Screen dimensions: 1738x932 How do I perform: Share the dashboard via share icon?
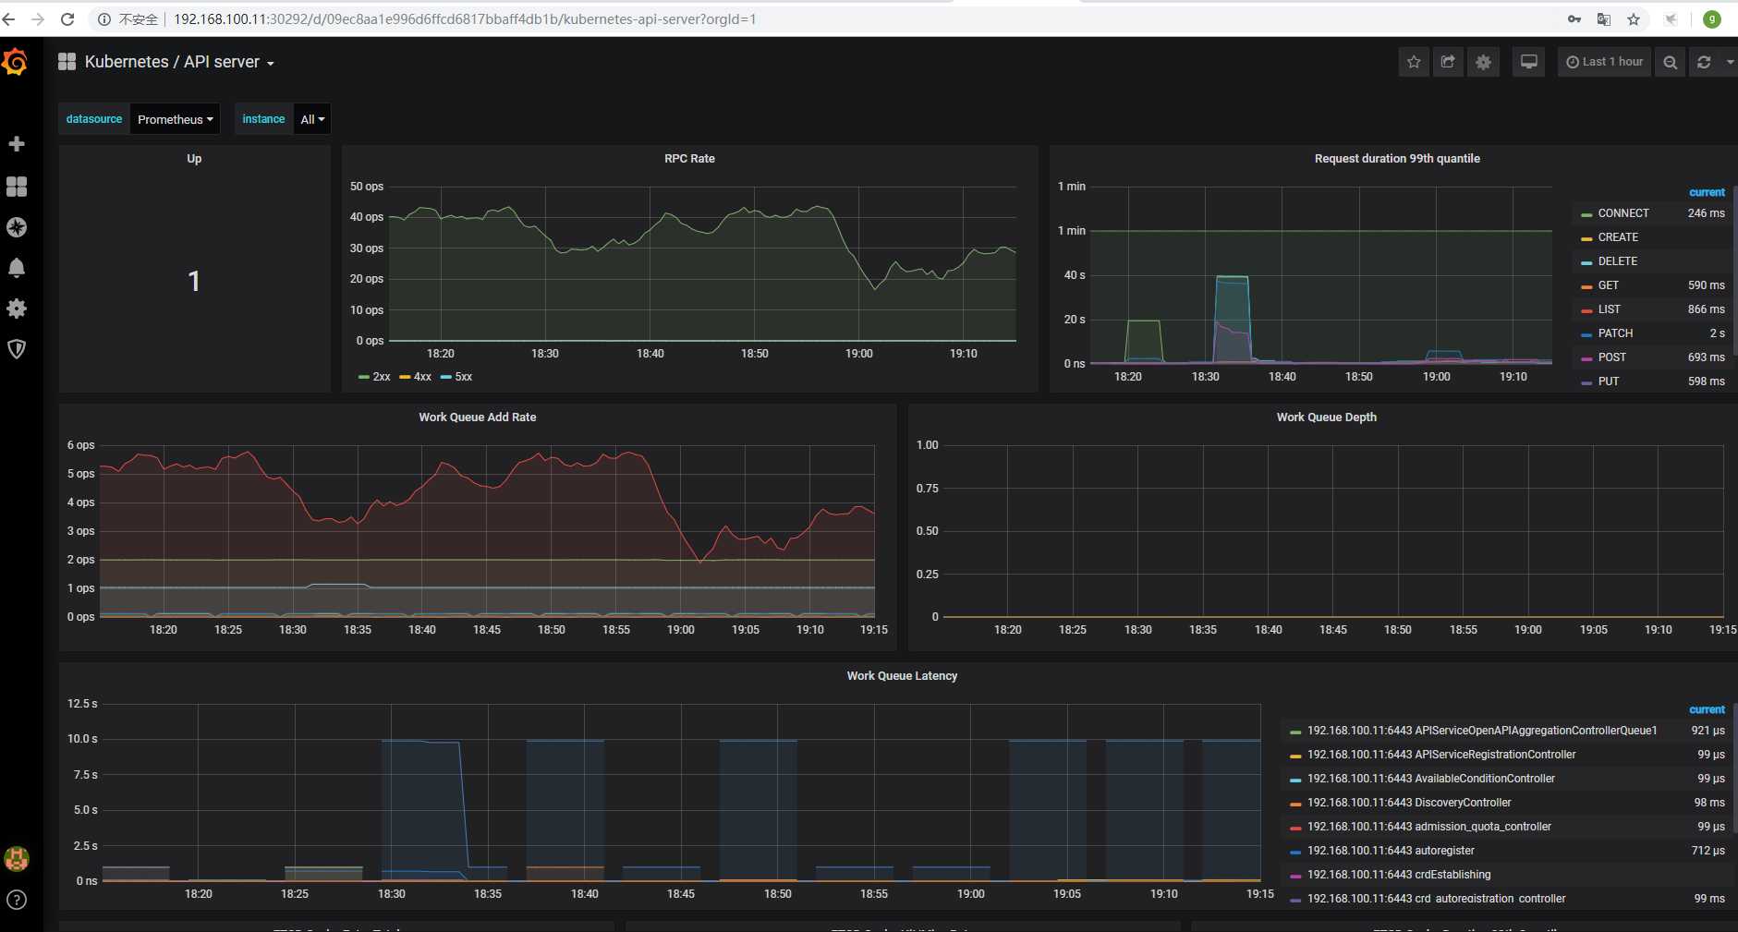[x=1448, y=62]
